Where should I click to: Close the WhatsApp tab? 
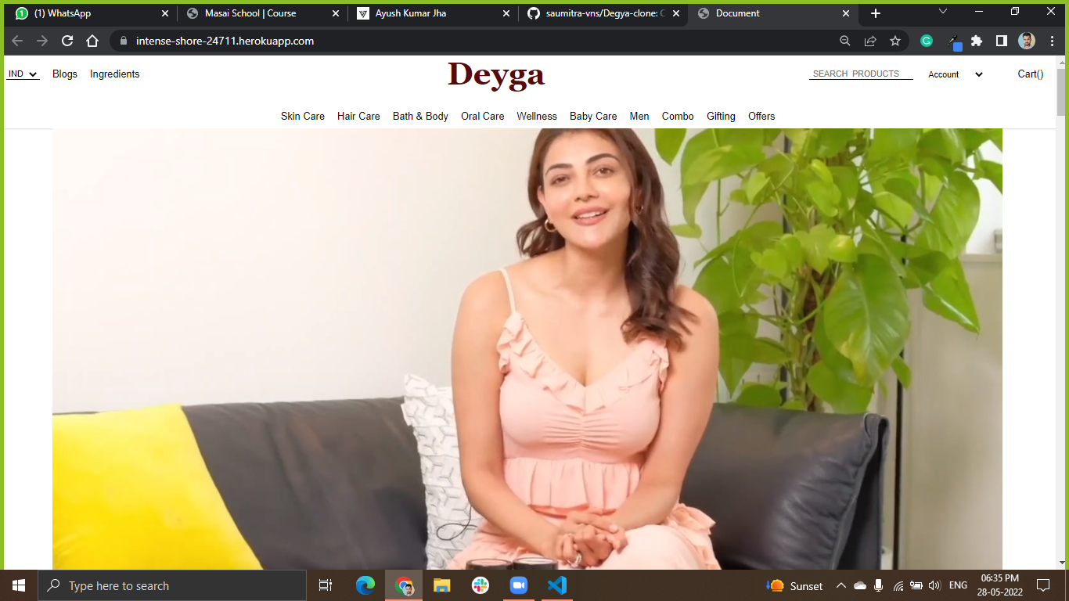click(x=165, y=13)
